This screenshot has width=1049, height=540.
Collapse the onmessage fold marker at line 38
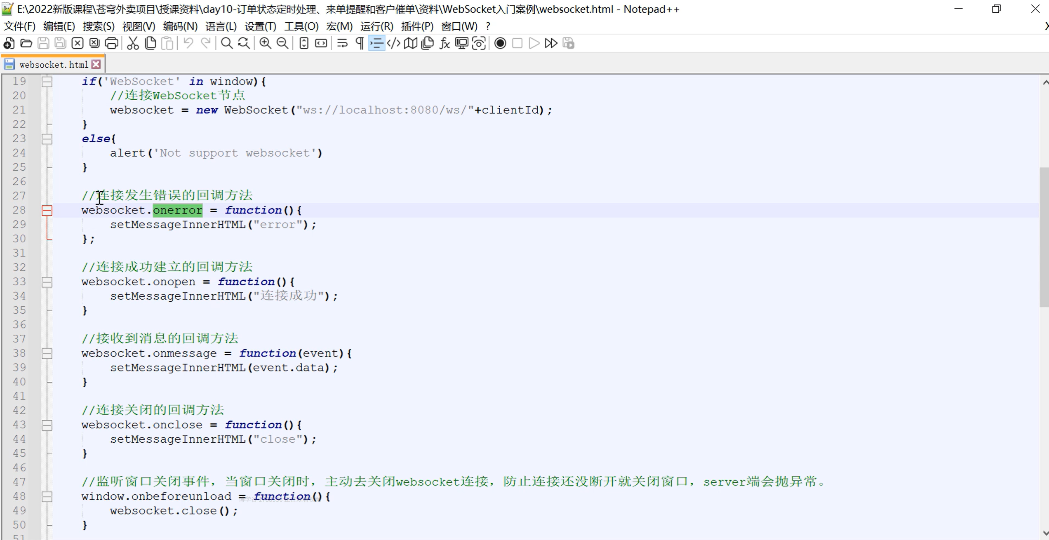point(47,354)
